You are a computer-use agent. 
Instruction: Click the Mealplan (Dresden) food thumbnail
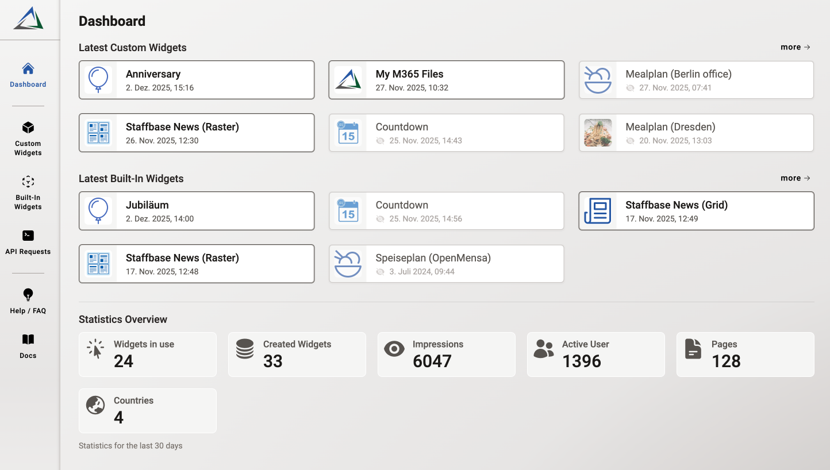[x=598, y=133]
